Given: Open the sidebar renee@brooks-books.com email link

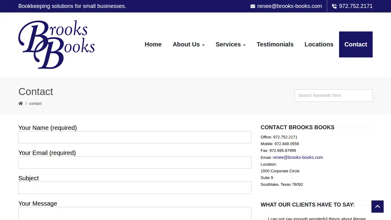Looking at the screenshot, I should click(x=298, y=157).
